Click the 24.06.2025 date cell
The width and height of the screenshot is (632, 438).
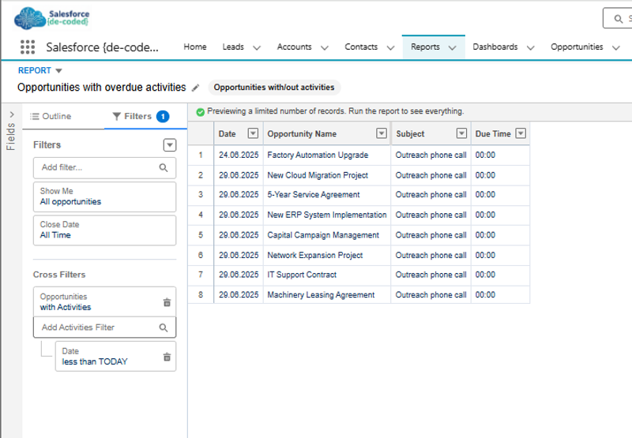(239, 155)
